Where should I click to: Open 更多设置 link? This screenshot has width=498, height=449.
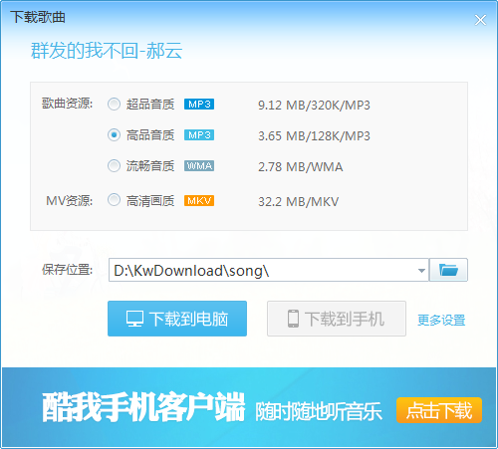441,321
